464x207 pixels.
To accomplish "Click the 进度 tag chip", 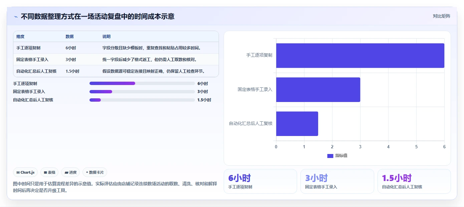I will (70, 172).
